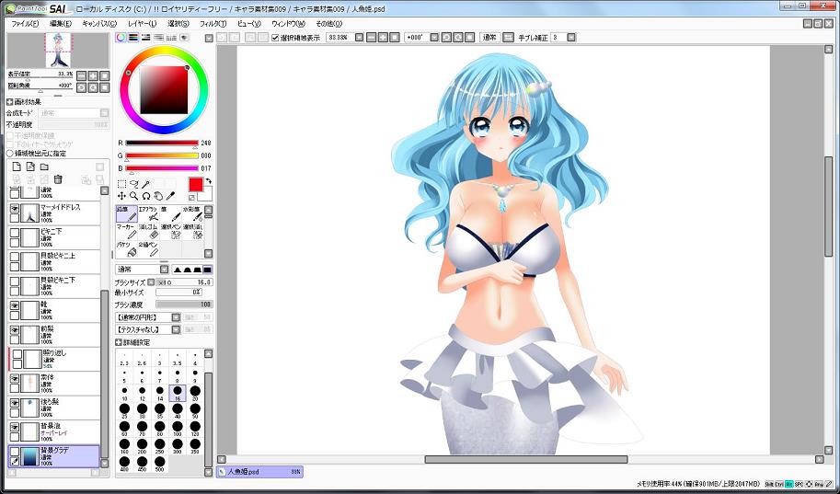840x494 pixels.
Task: Select brush size 35 preset
Action: point(158,408)
